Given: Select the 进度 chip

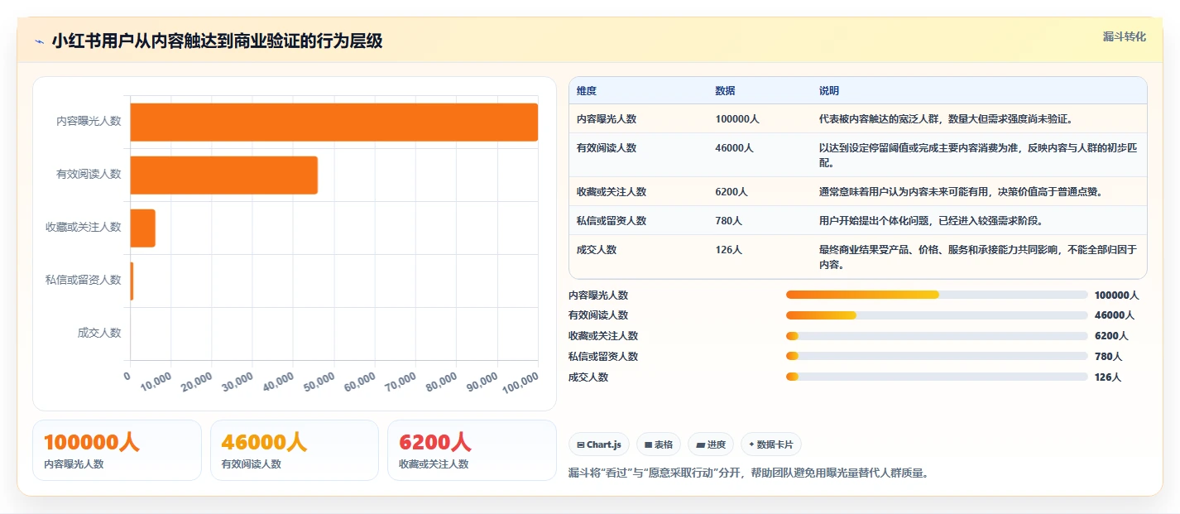Looking at the screenshot, I should [710, 444].
